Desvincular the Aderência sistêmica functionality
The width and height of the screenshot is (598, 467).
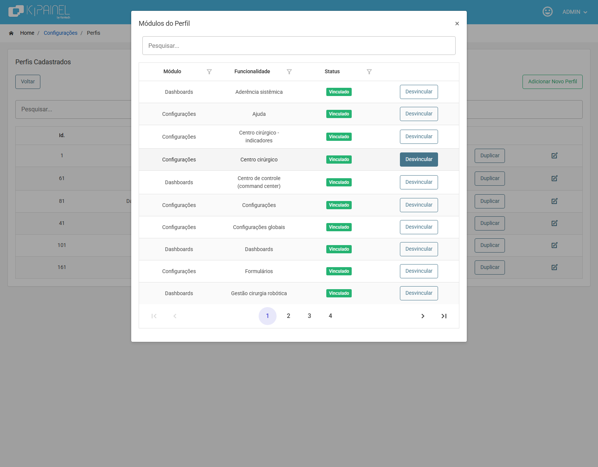coord(419,92)
